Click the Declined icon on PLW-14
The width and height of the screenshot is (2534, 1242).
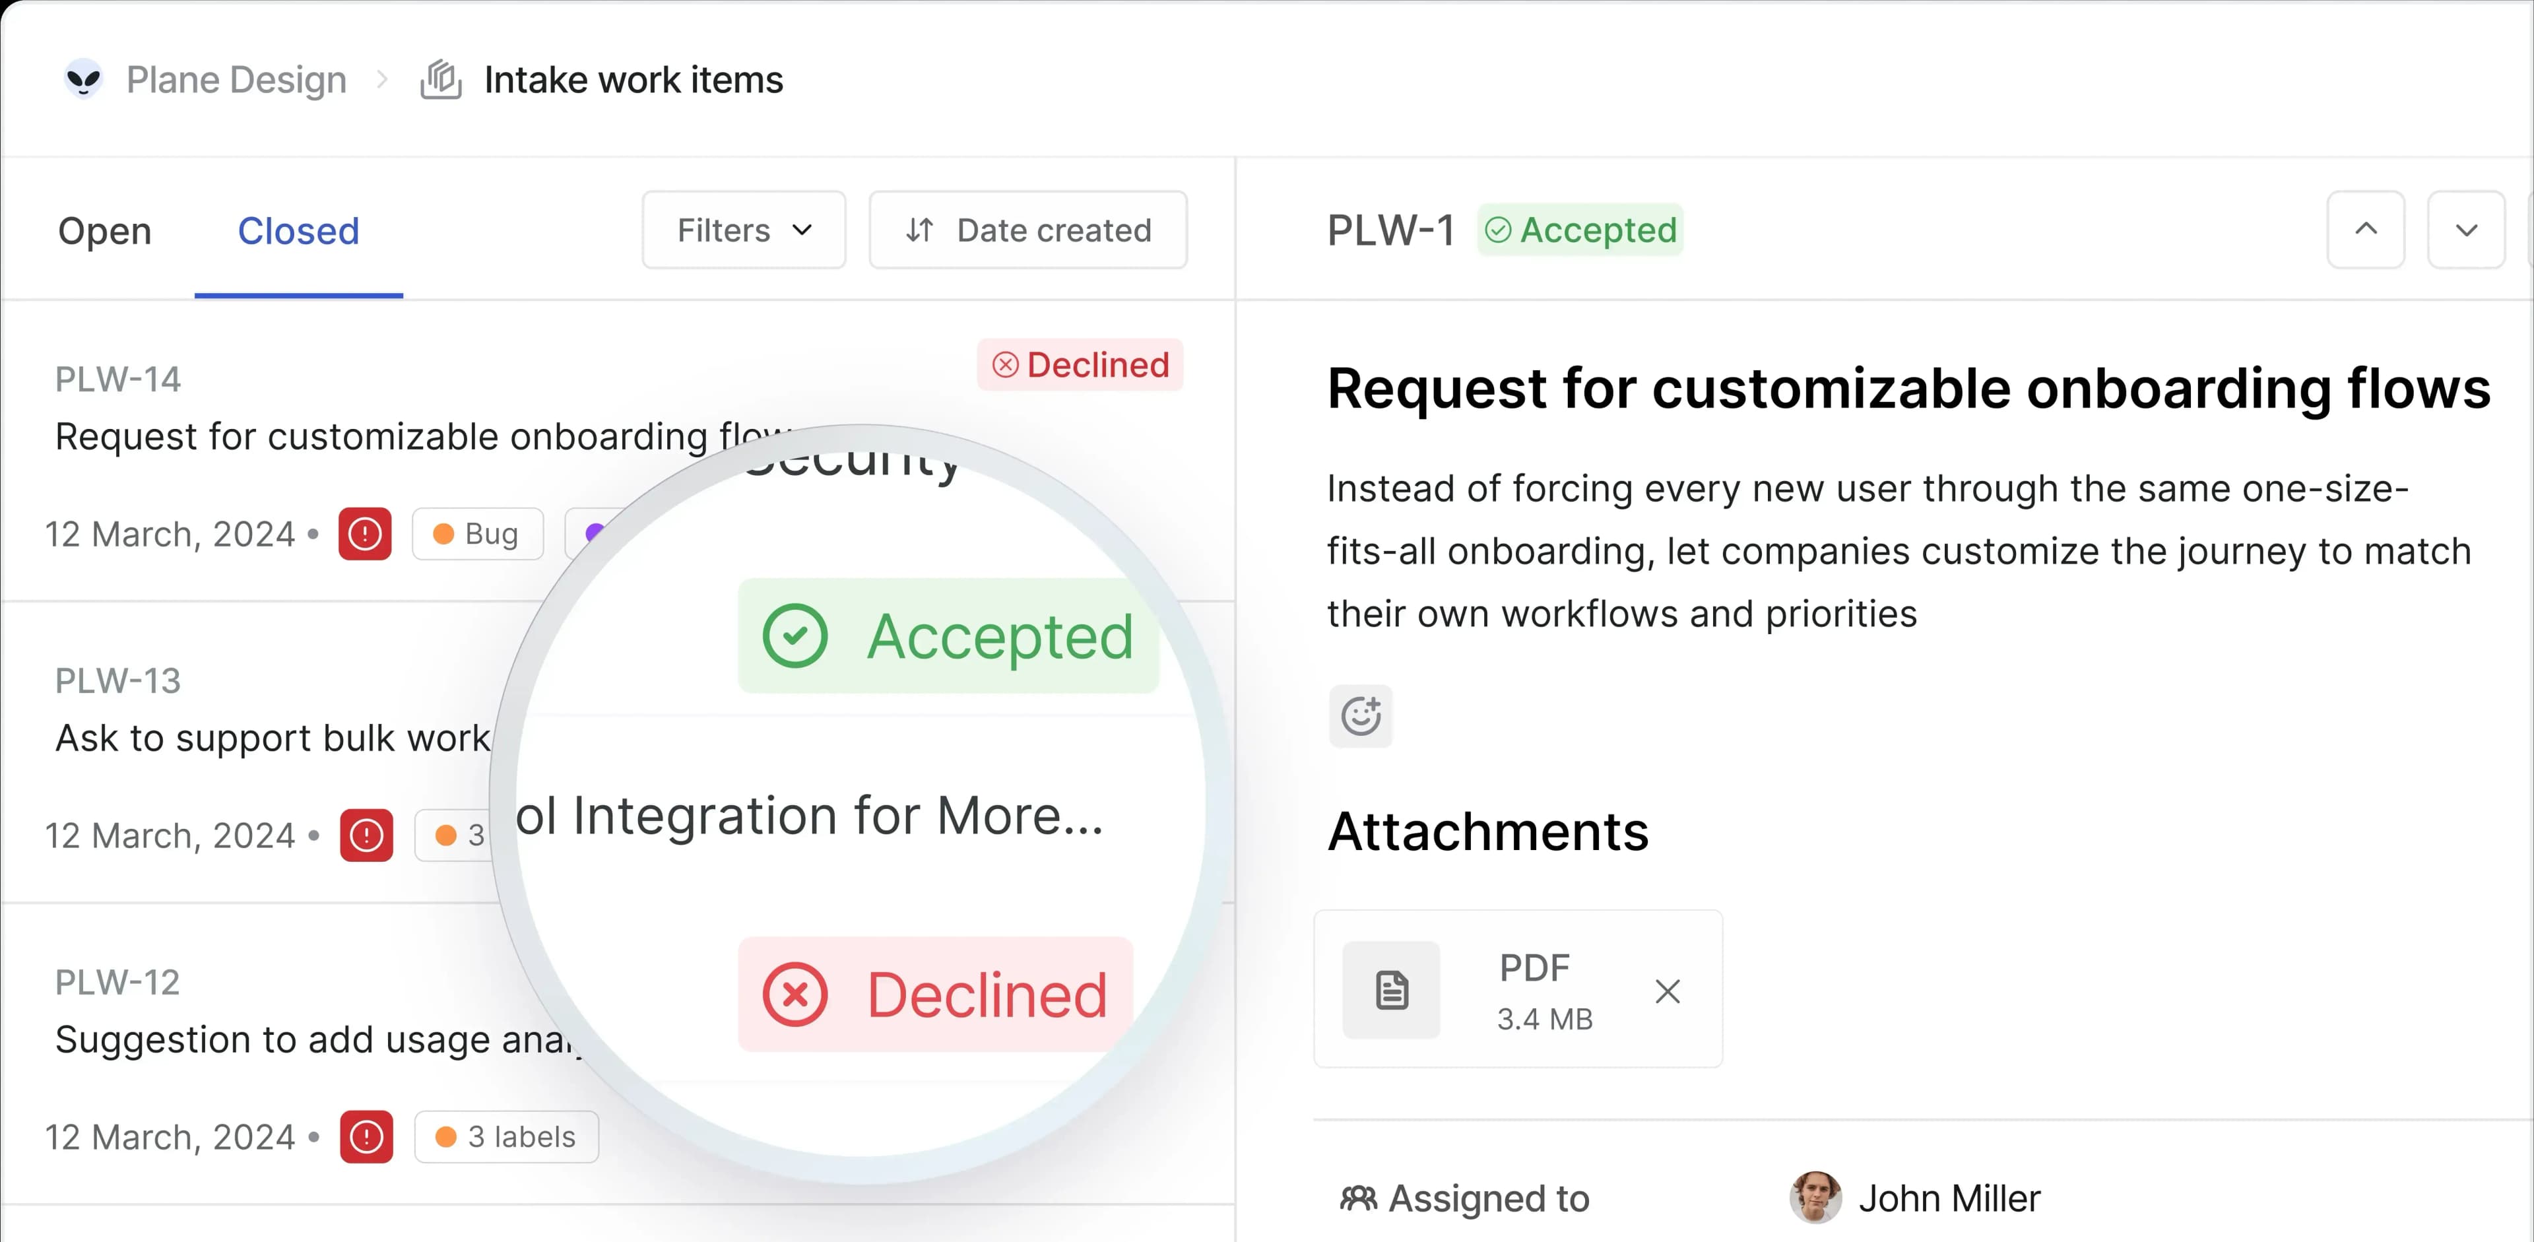[x=1004, y=364]
